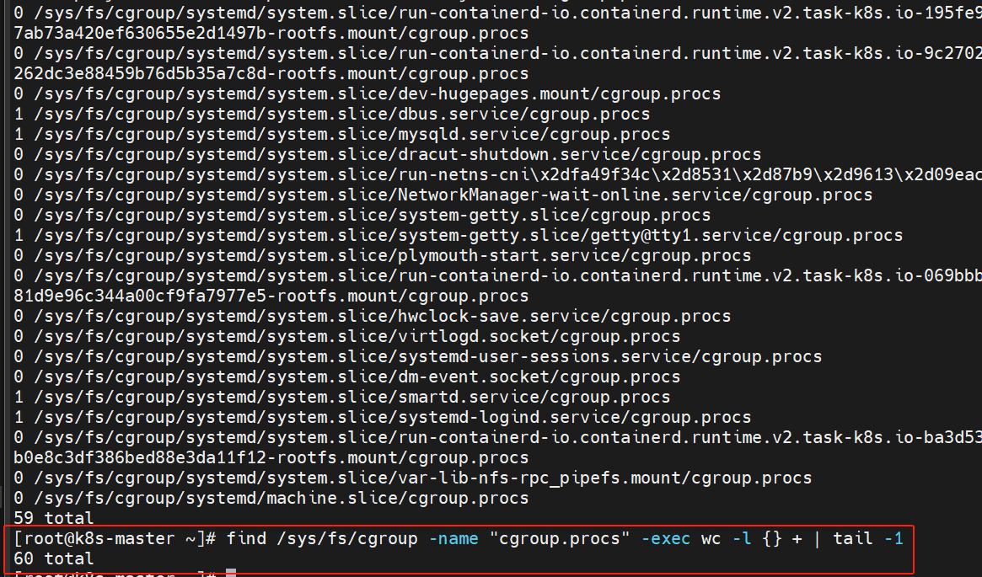Click the find /sys/fs/cgroup command line
The height and width of the screenshot is (577, 982).
coord(459,538)
